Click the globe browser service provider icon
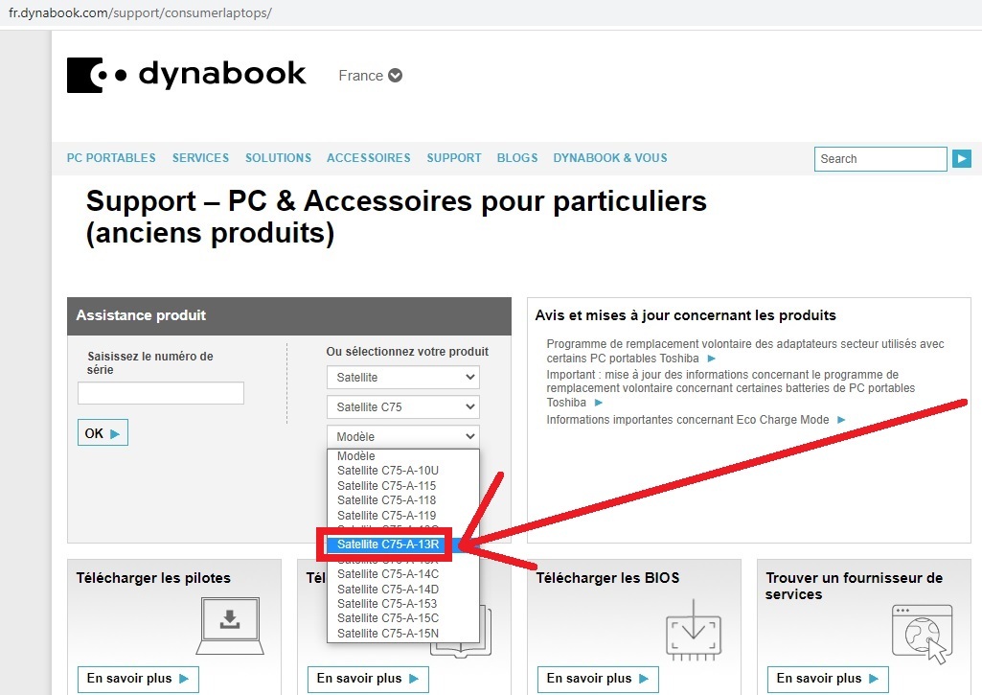Viewport: 982px width, 695px height. pyautogui.click(x=922, y=634)
